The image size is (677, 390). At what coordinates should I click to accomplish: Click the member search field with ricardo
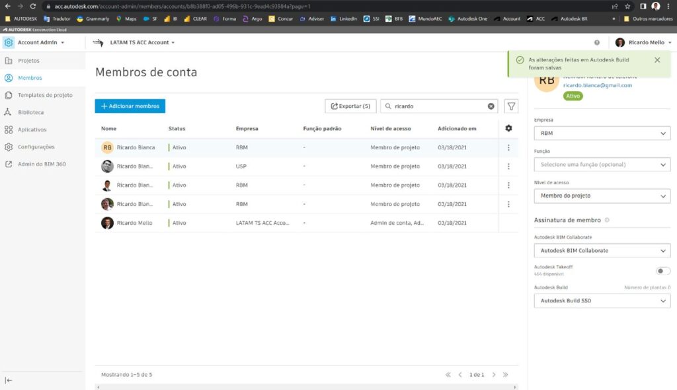tap(438, 106)
